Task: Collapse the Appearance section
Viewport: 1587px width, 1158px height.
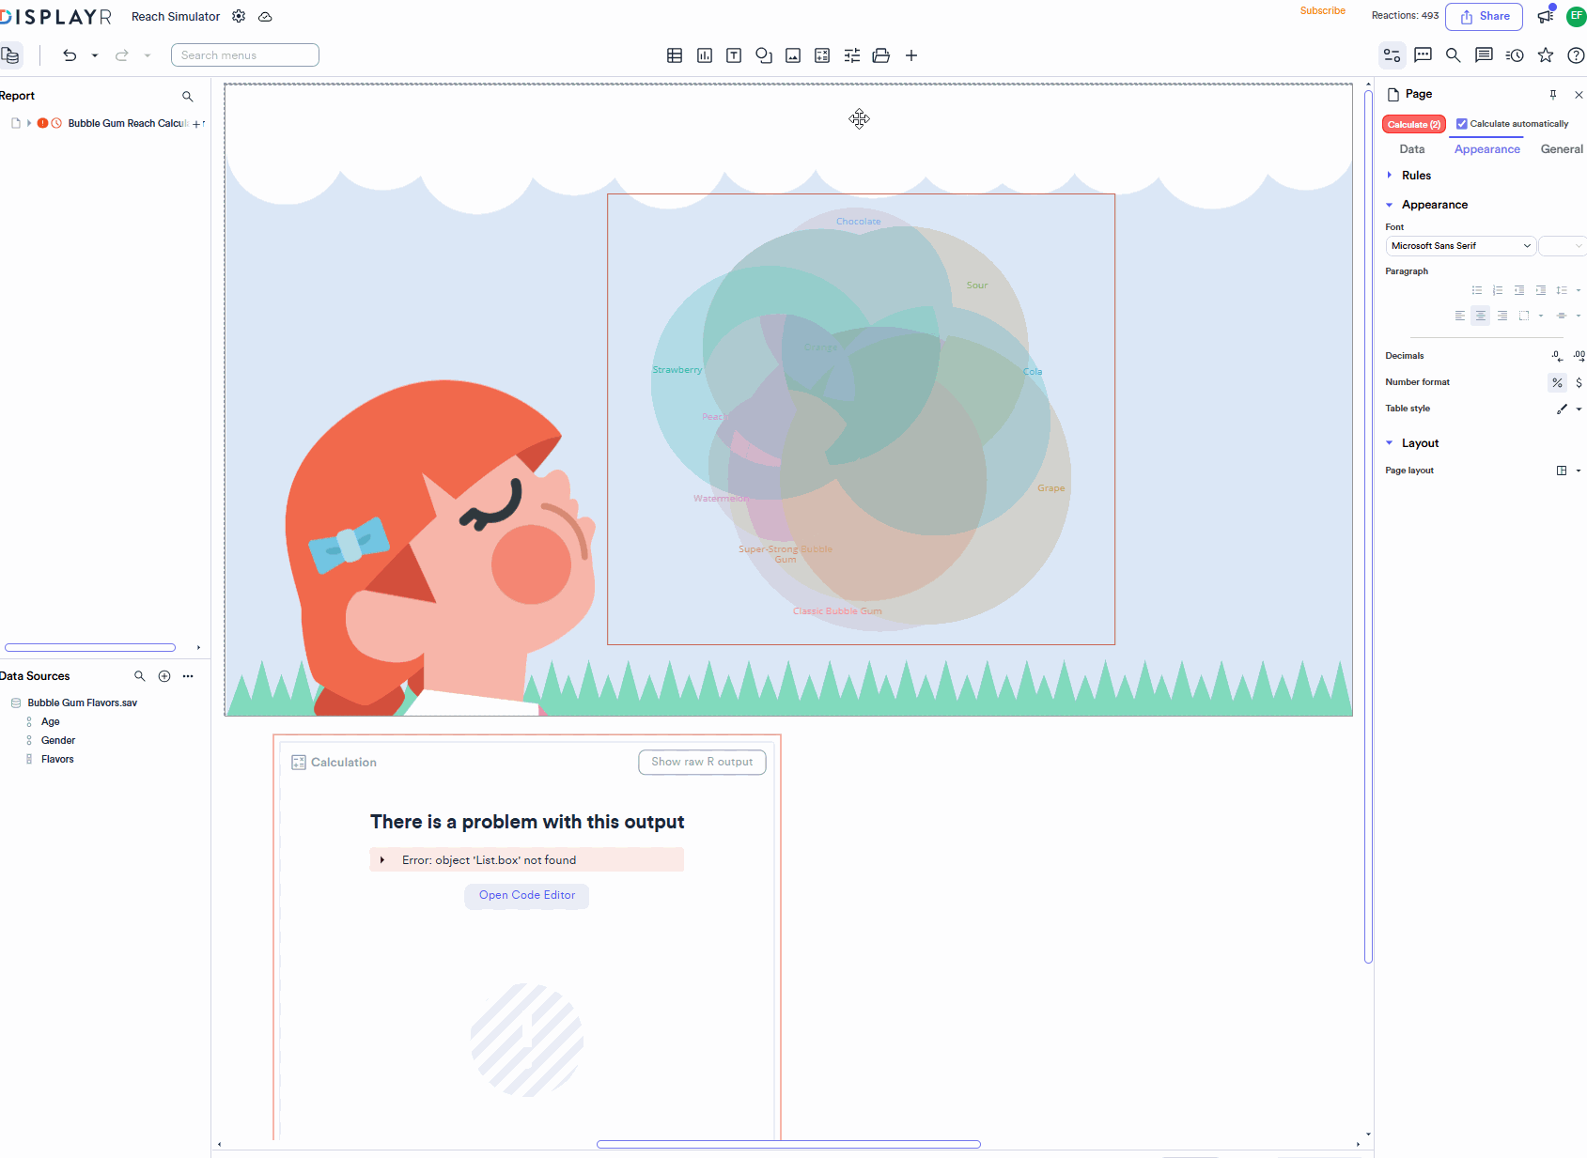Action: click(x=1392, y=204)
